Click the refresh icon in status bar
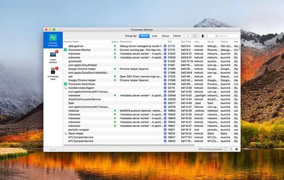284x180 pixels. [x=231, y=149]
